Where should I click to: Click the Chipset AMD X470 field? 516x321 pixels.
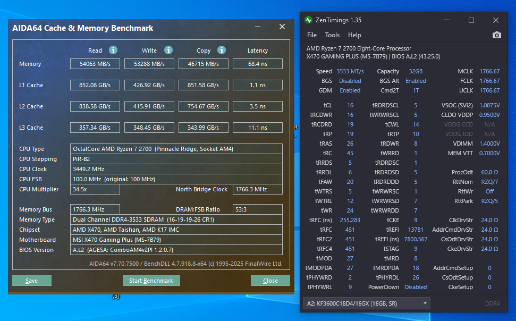176,230
